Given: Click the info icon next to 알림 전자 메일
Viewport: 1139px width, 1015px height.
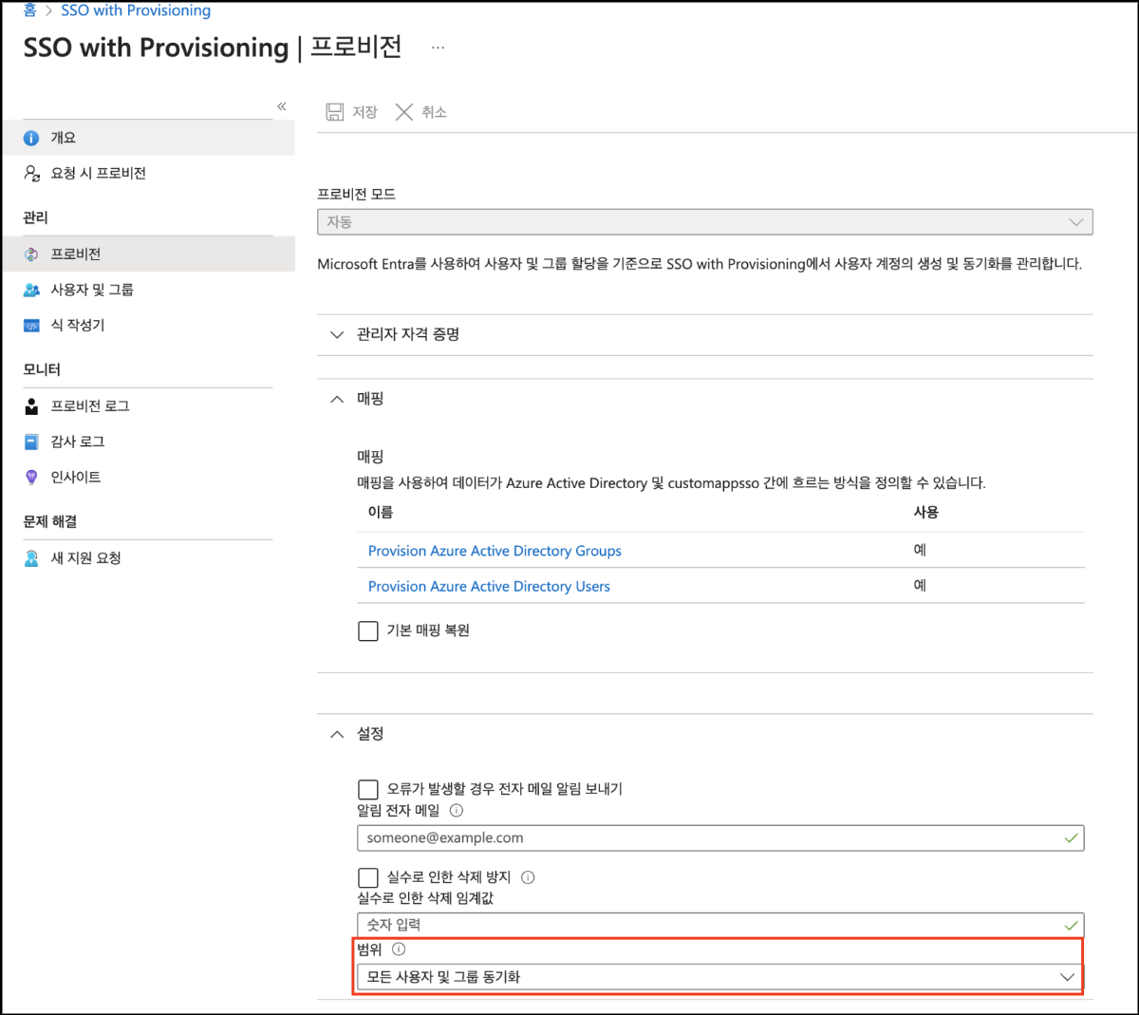Looking at the screenshot, I should point(457,811).
